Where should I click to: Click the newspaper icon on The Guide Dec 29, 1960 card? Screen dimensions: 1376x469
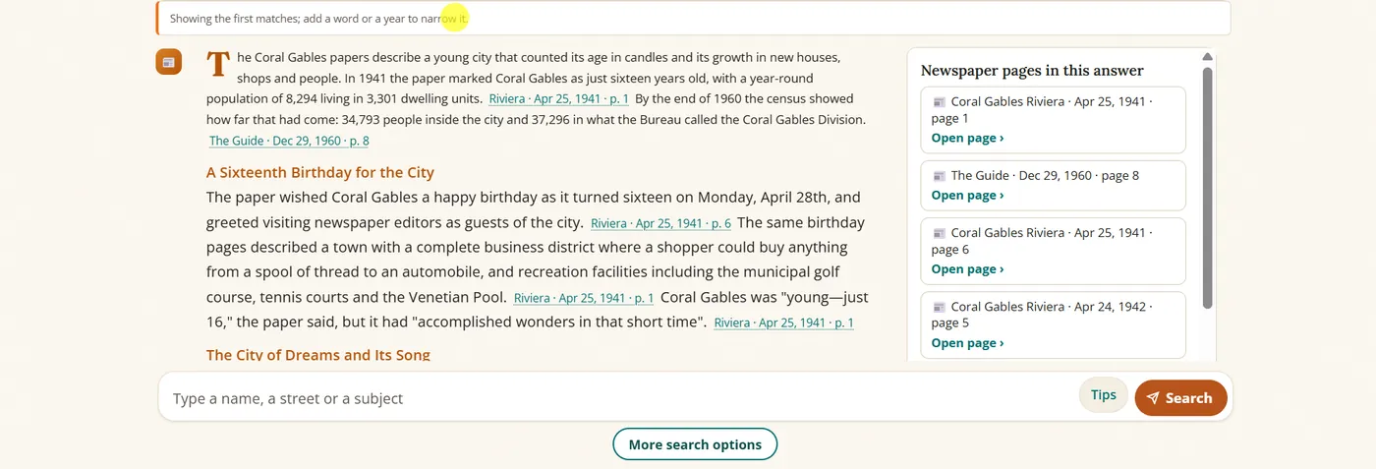[x=939, y=176]
